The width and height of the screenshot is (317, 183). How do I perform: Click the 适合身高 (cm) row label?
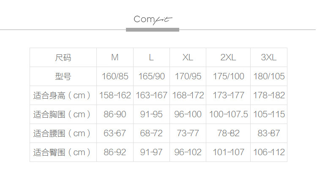[x=63, y=95]
